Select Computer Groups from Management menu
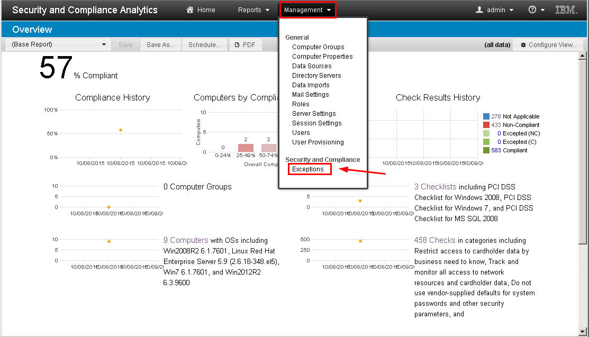589x337 pixels. 318,47
